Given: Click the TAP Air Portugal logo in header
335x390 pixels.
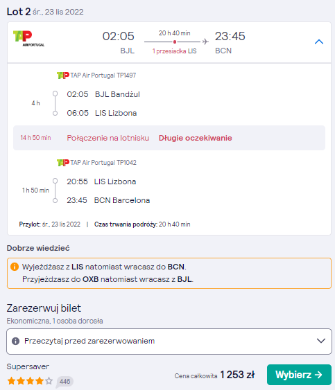Looking at the screenshot, I should coord(28,38).
